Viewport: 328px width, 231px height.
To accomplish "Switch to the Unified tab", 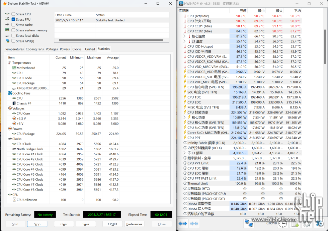I will click(x=90, y=49).
